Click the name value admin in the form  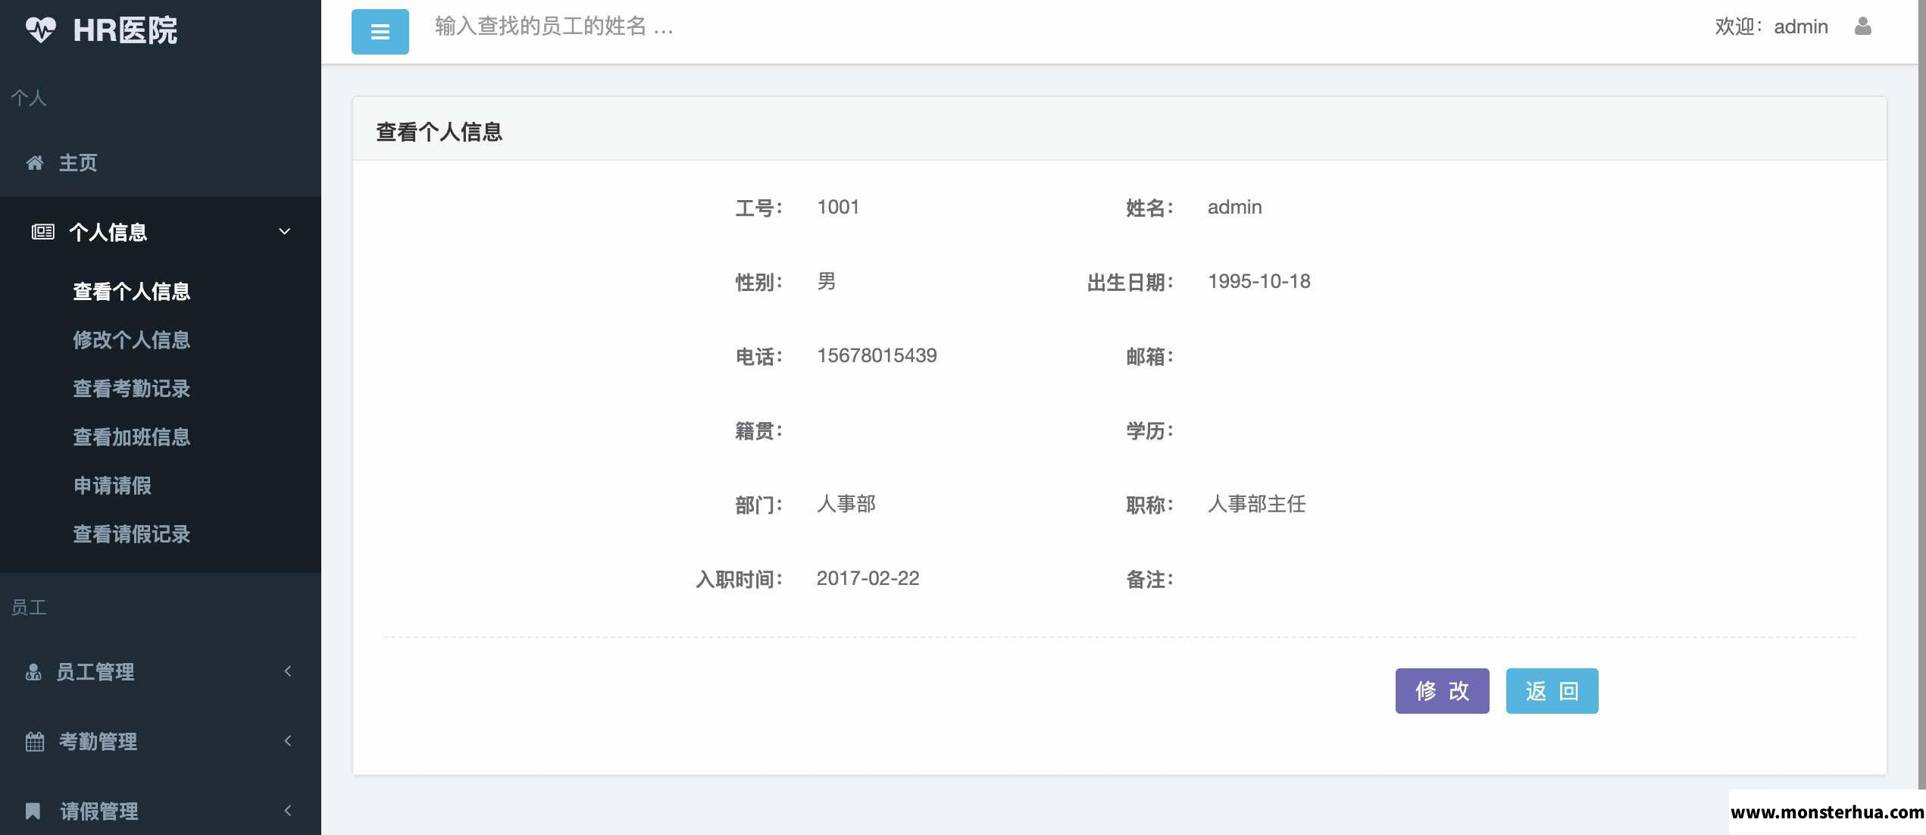click(x=1235, y=208)
